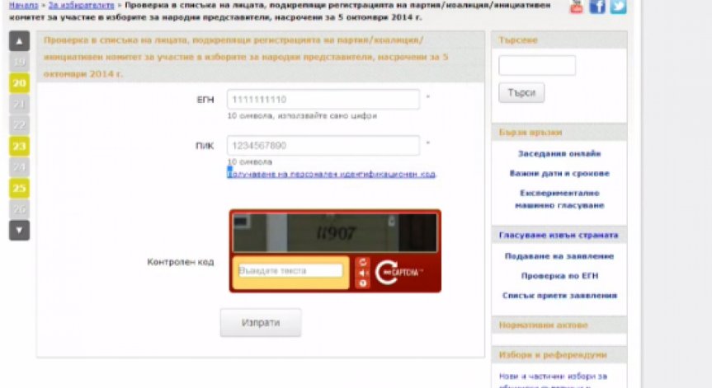Screen dimensions: 712x388
Task: Open the YouTube social icon
Action: [576, 7]
